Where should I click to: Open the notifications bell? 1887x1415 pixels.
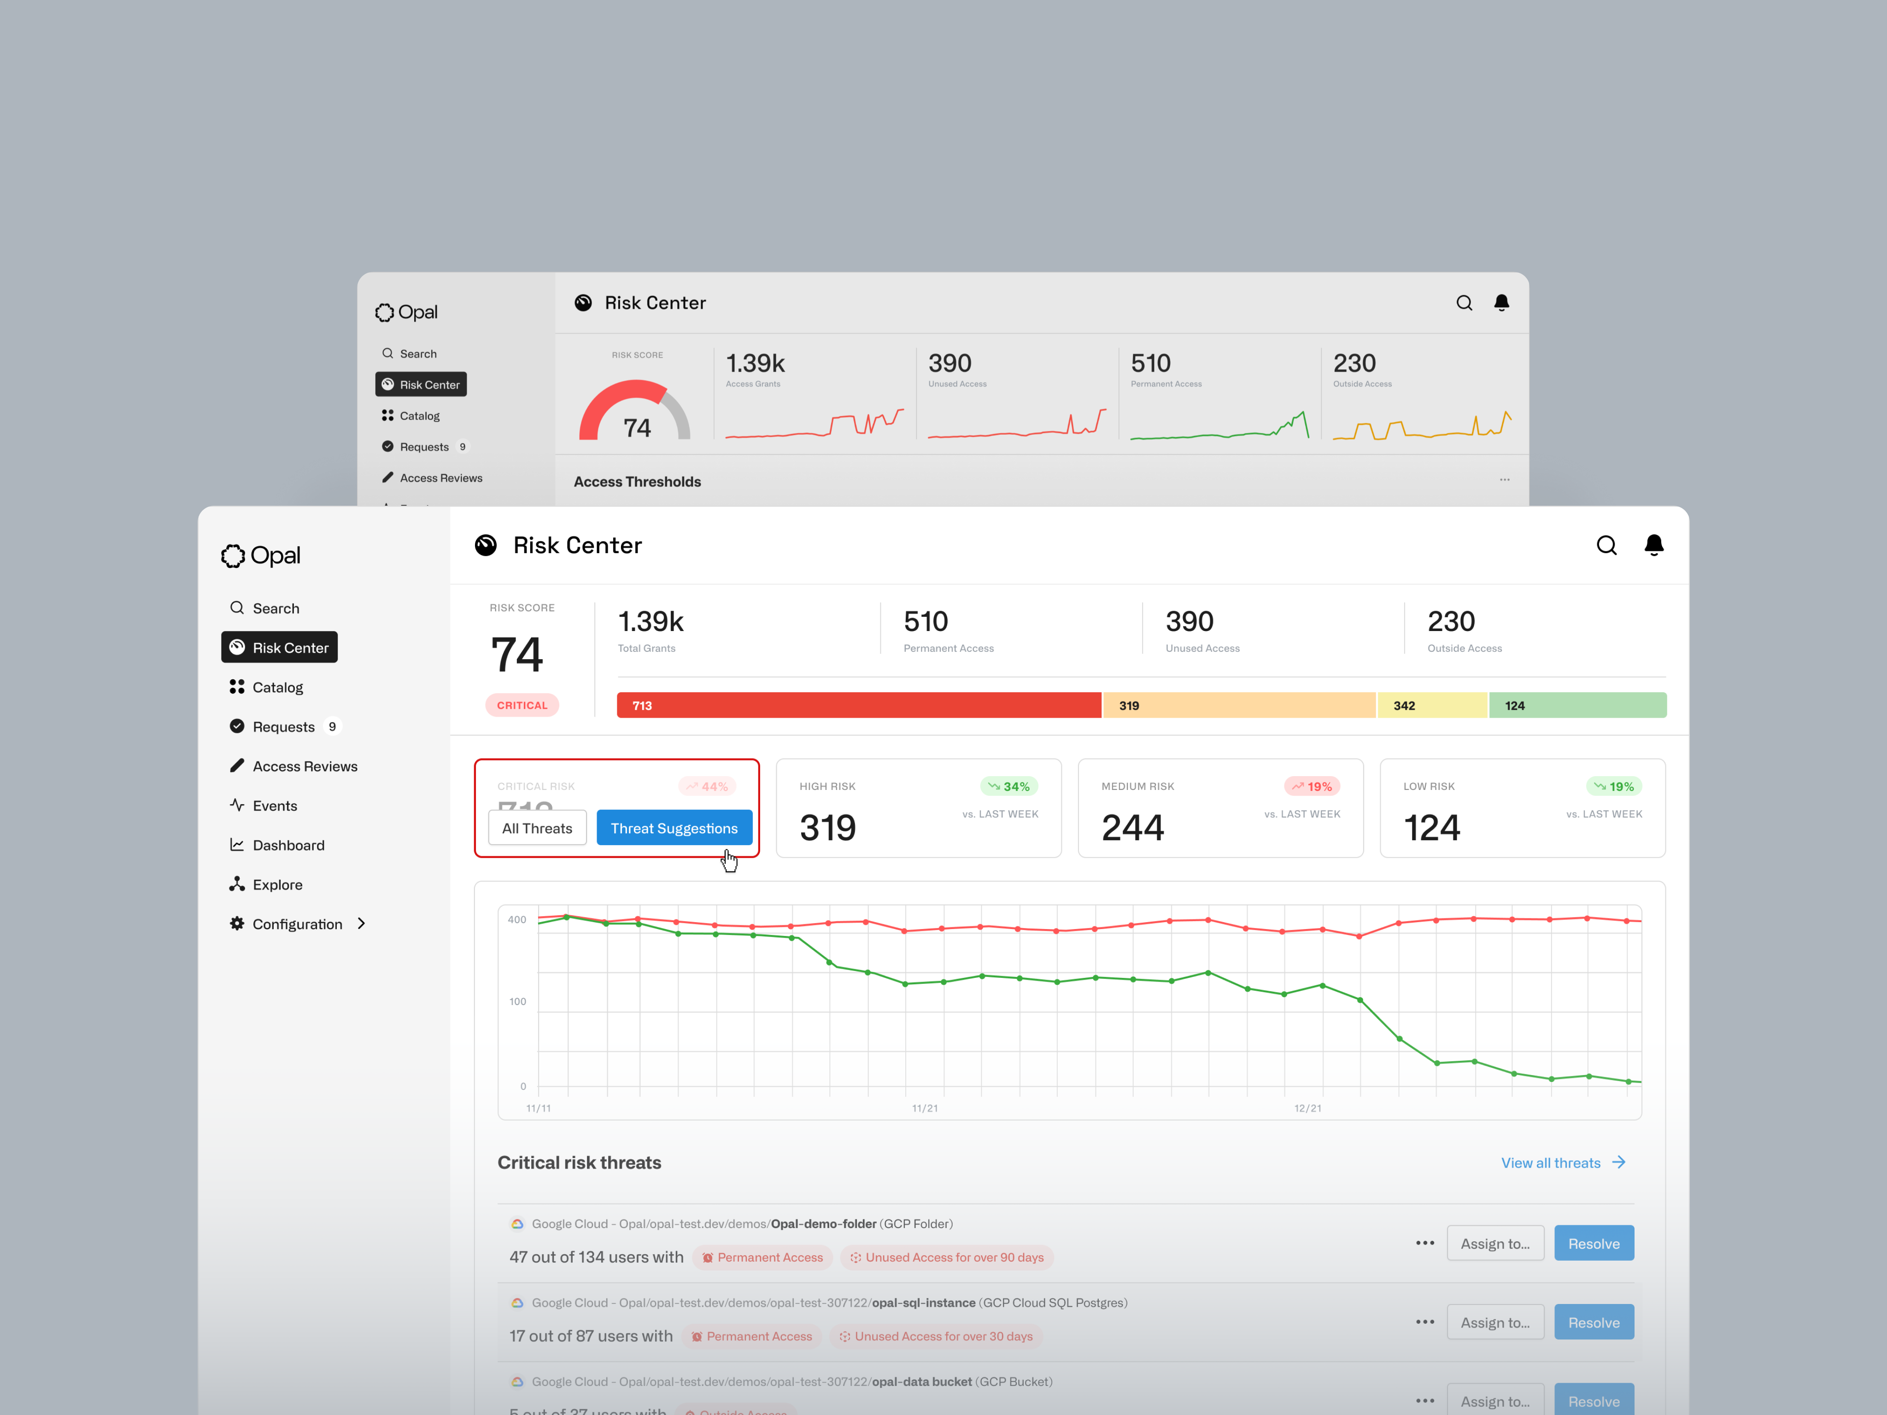tap(1654, 545)
